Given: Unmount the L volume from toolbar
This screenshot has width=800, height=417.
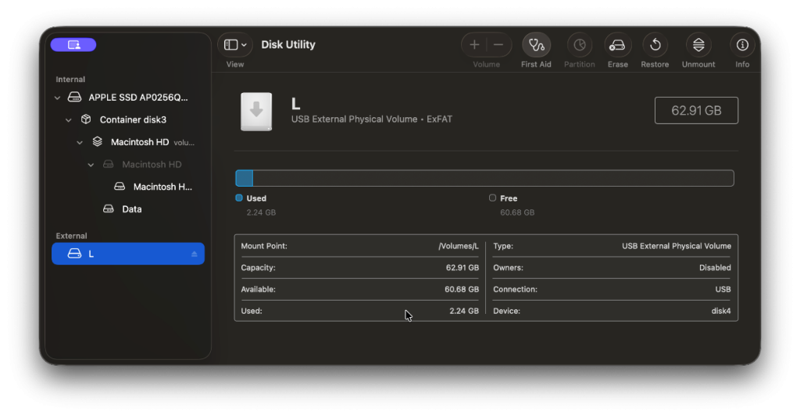Looking at the screenshot, I should [x=698, y=45].
